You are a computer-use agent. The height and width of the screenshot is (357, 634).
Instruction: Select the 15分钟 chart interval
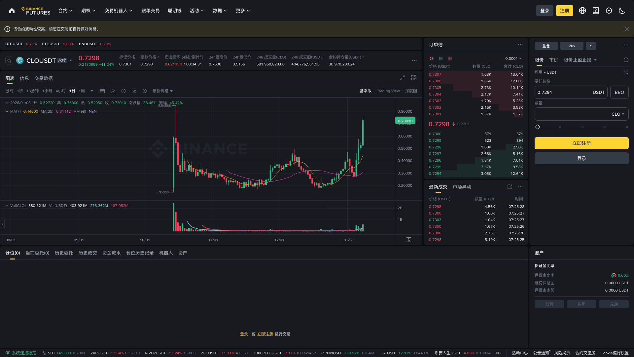33,91
